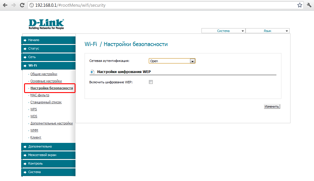Open the Основные настройки link
314x181 pixels.
click(x=46, y=81)
